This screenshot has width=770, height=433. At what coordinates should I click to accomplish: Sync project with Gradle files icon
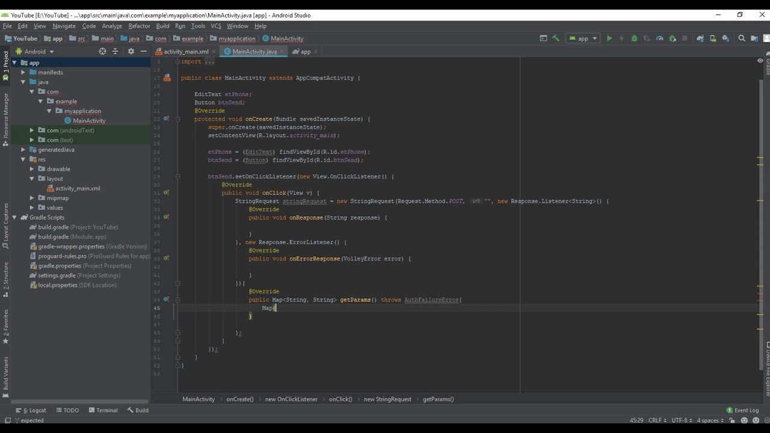click(700, 38)
